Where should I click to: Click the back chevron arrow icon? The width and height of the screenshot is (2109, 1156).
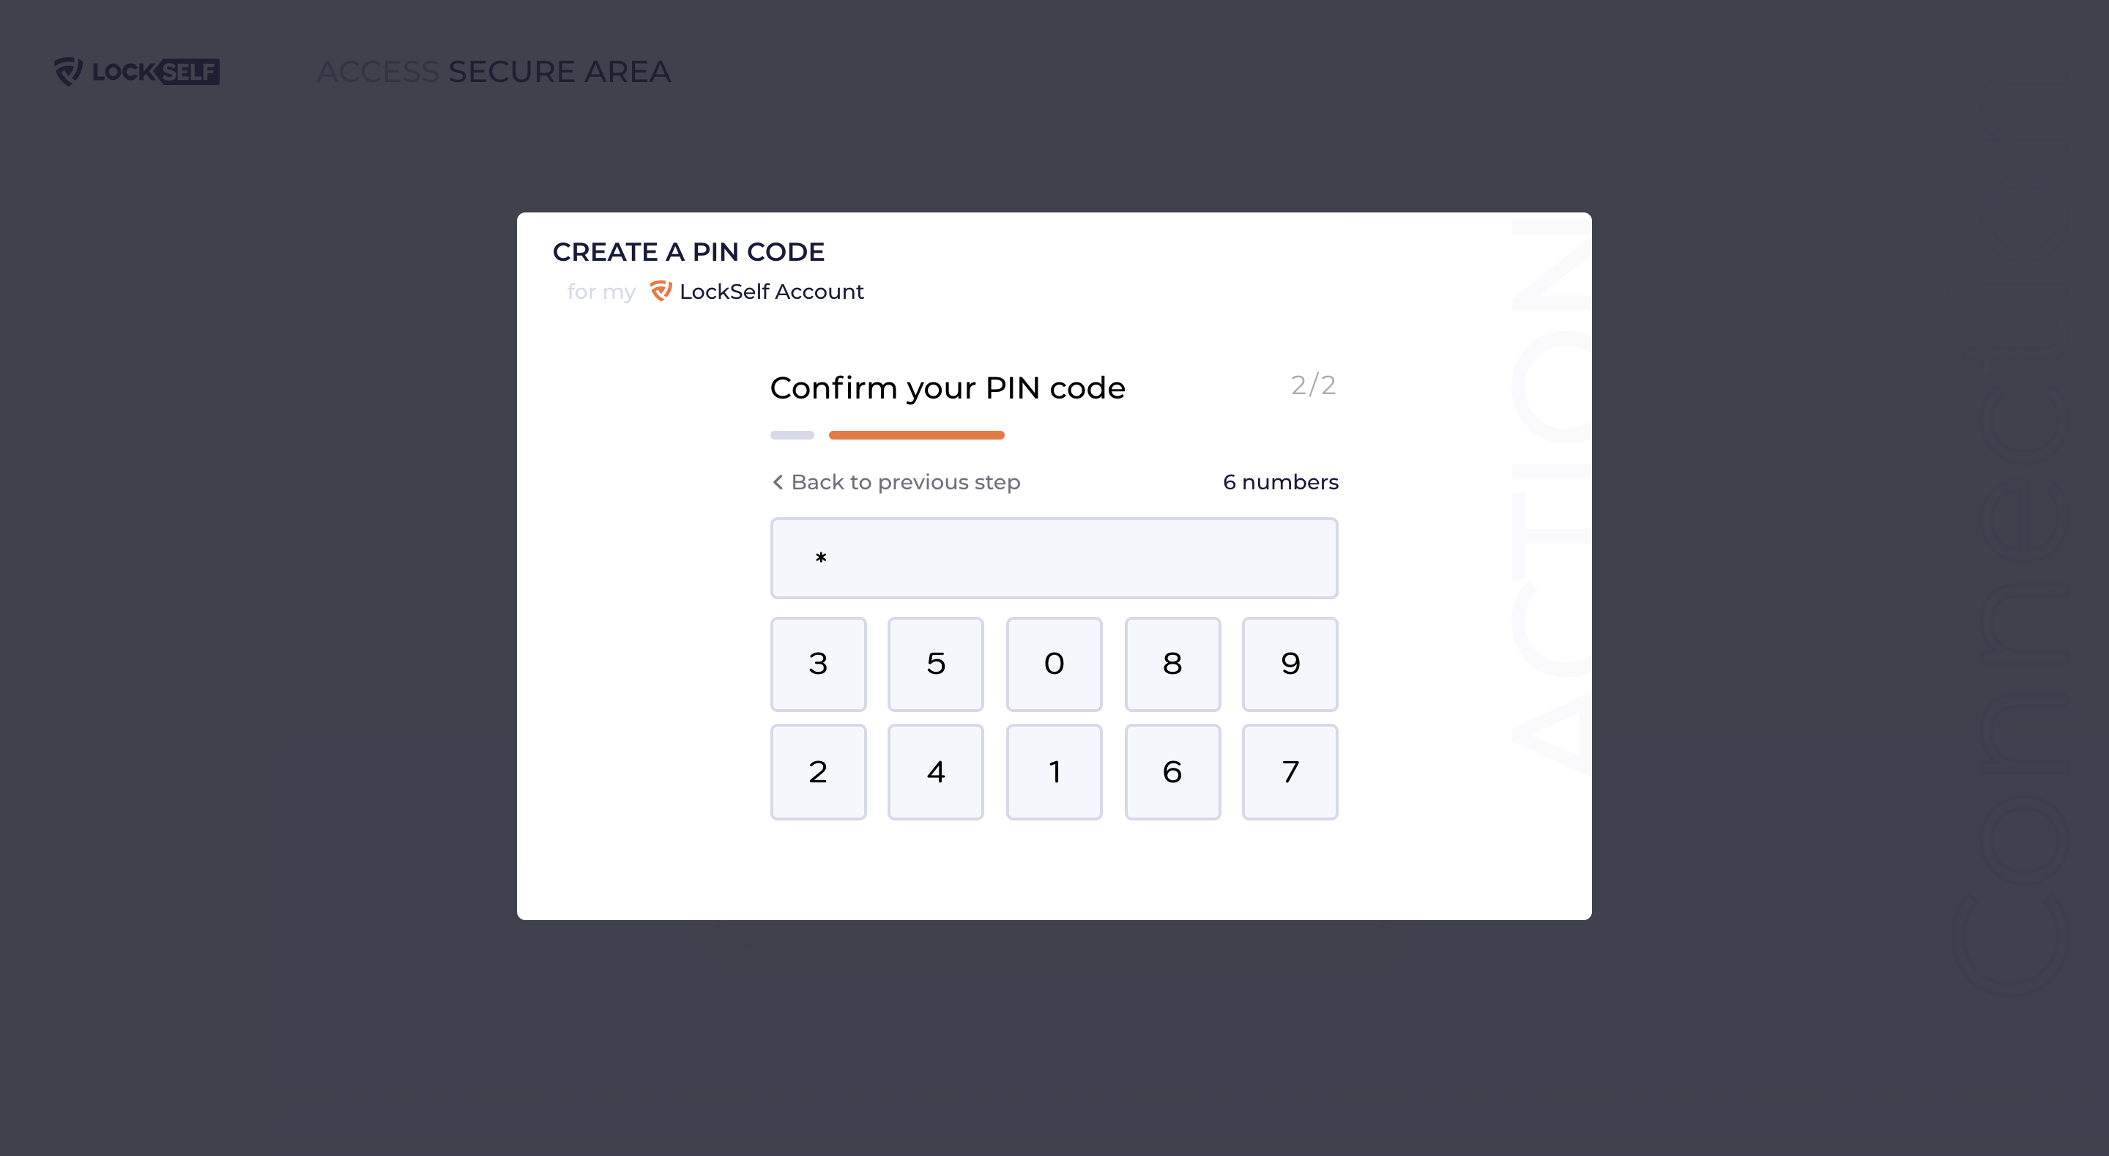[778, 482]
